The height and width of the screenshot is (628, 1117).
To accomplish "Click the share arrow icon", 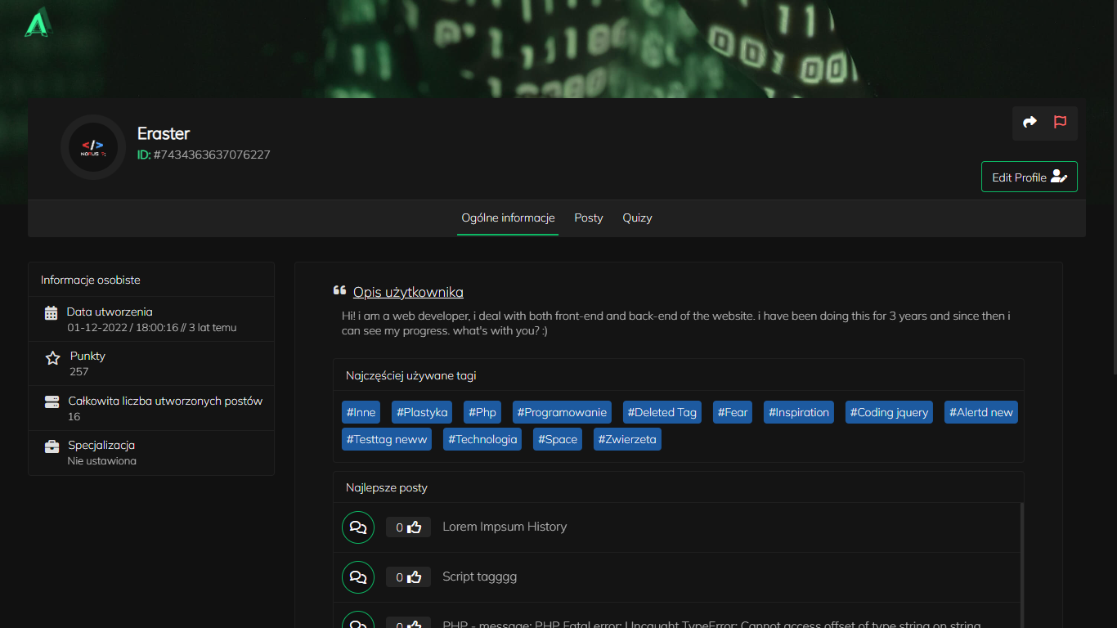I will click(1030, 123).
